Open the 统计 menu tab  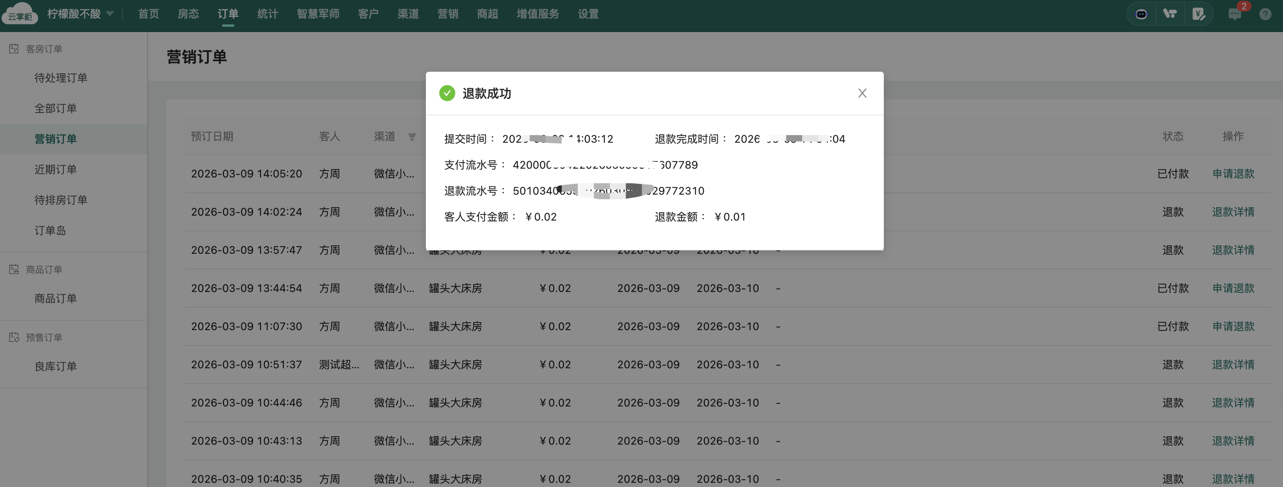pos(268,14)
